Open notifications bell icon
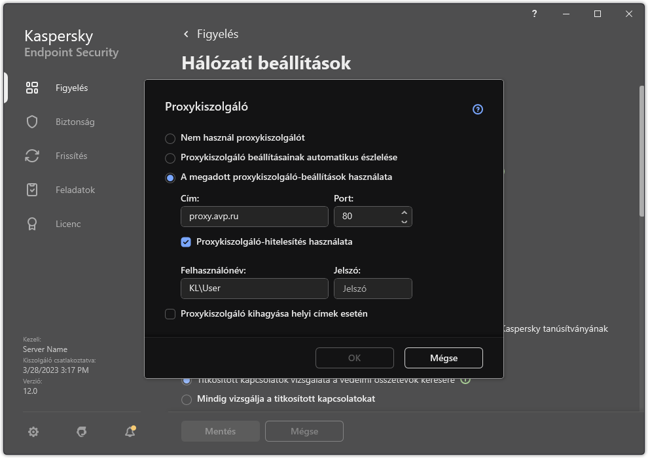 coord(130,432)
